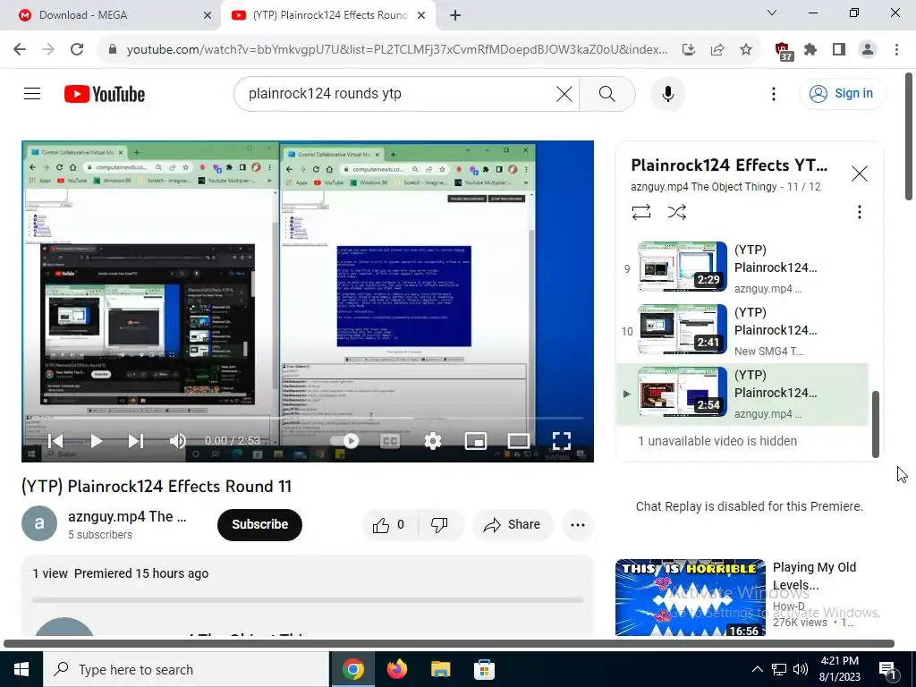Toggle playlist loop
This screenshot has width=916, height=687.
[641, 211]
